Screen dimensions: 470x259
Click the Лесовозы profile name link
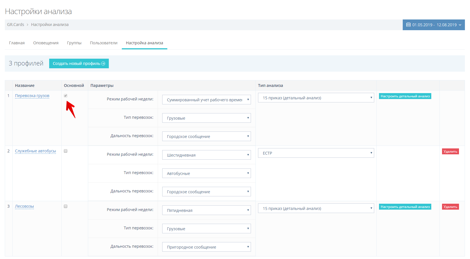pos(24,206)
